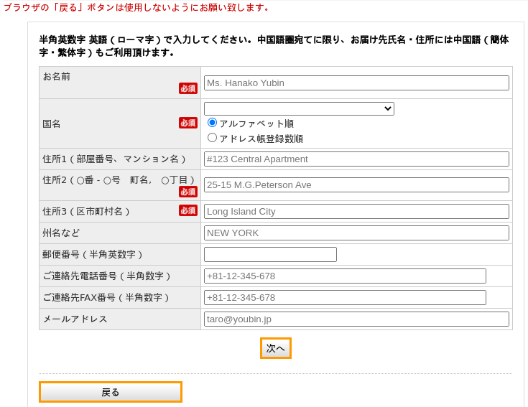
Task: Click the 必須 badge beside 住所3
Action: click(188, 210)
